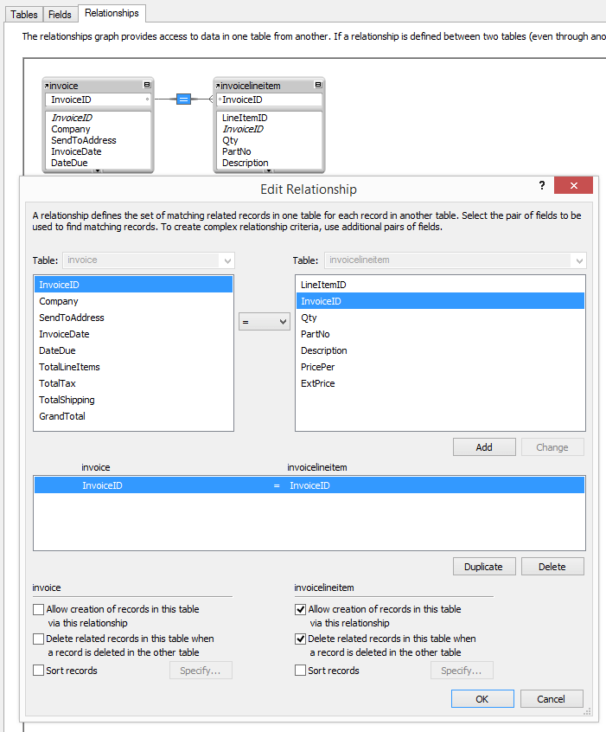Click the Change button
Viewport: 606px width, 732px height.
tap(552, 447)
